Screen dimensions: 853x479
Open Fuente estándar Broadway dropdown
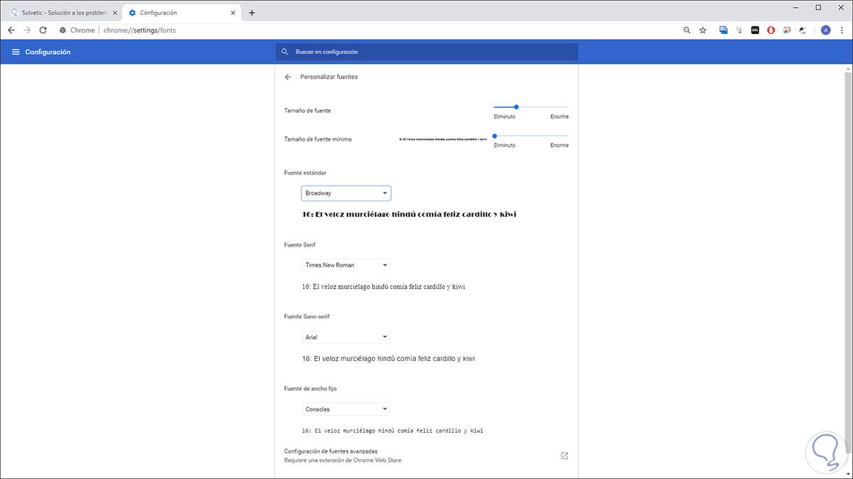point(346,193)
